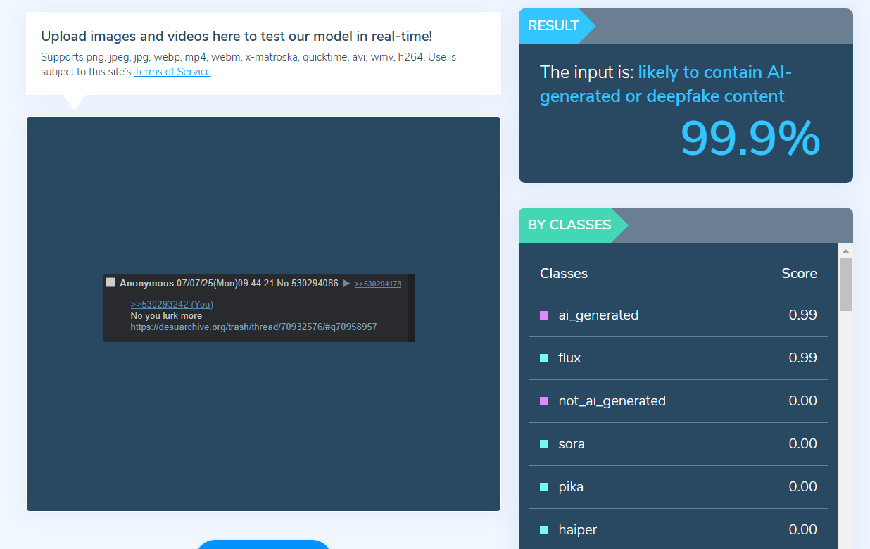Click the not_ai_generated class row
Image resolution: width=870 pixels, height=549 pixels.
[x=679, y=401]
